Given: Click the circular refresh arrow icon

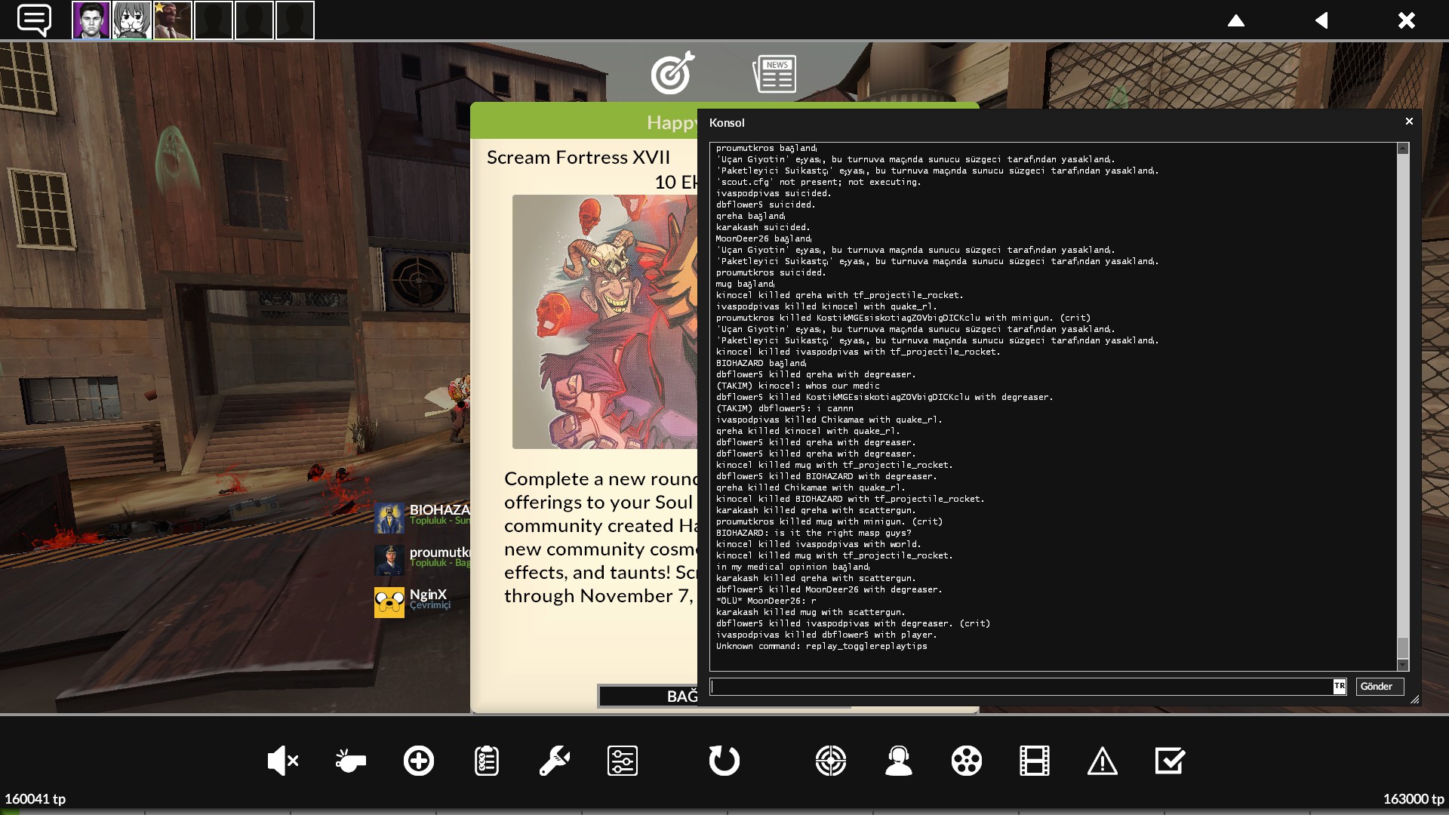Looking at the screenshot, I should coord(724,761).
